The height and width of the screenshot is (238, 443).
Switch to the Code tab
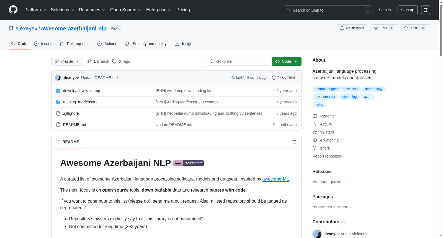(19, 44)
